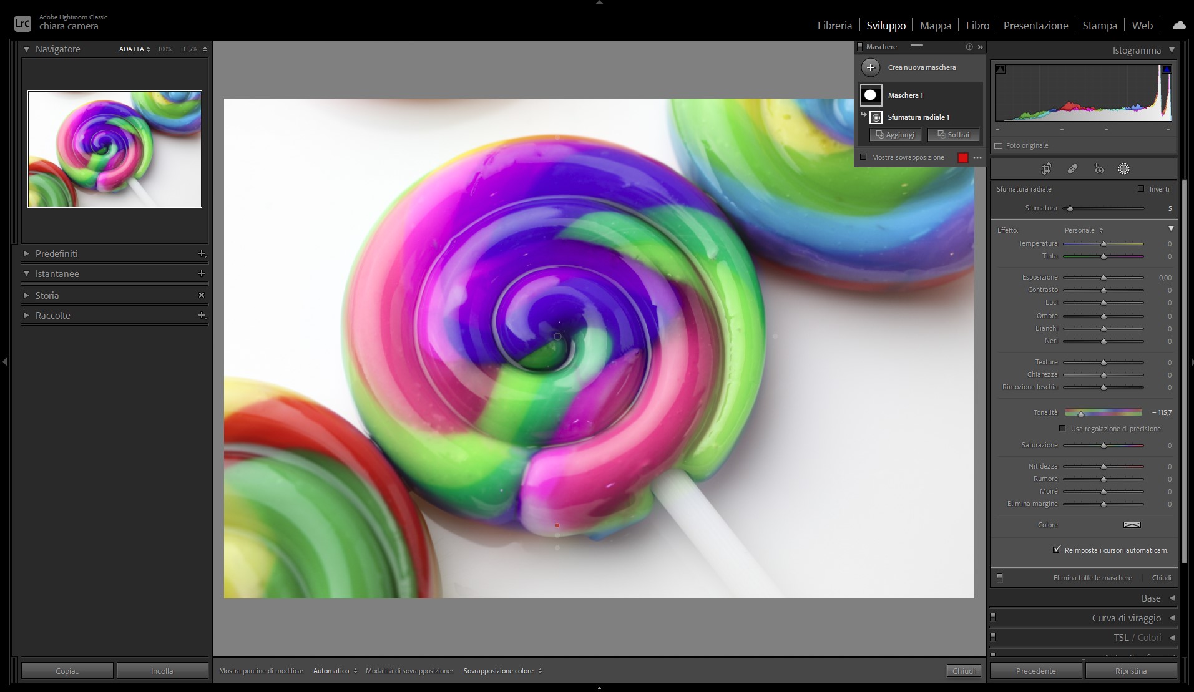Viewport: 1194px width, 692px height.
Task: Click the Aggiungi button for Maschera 1
Action: tap(895, 135)
